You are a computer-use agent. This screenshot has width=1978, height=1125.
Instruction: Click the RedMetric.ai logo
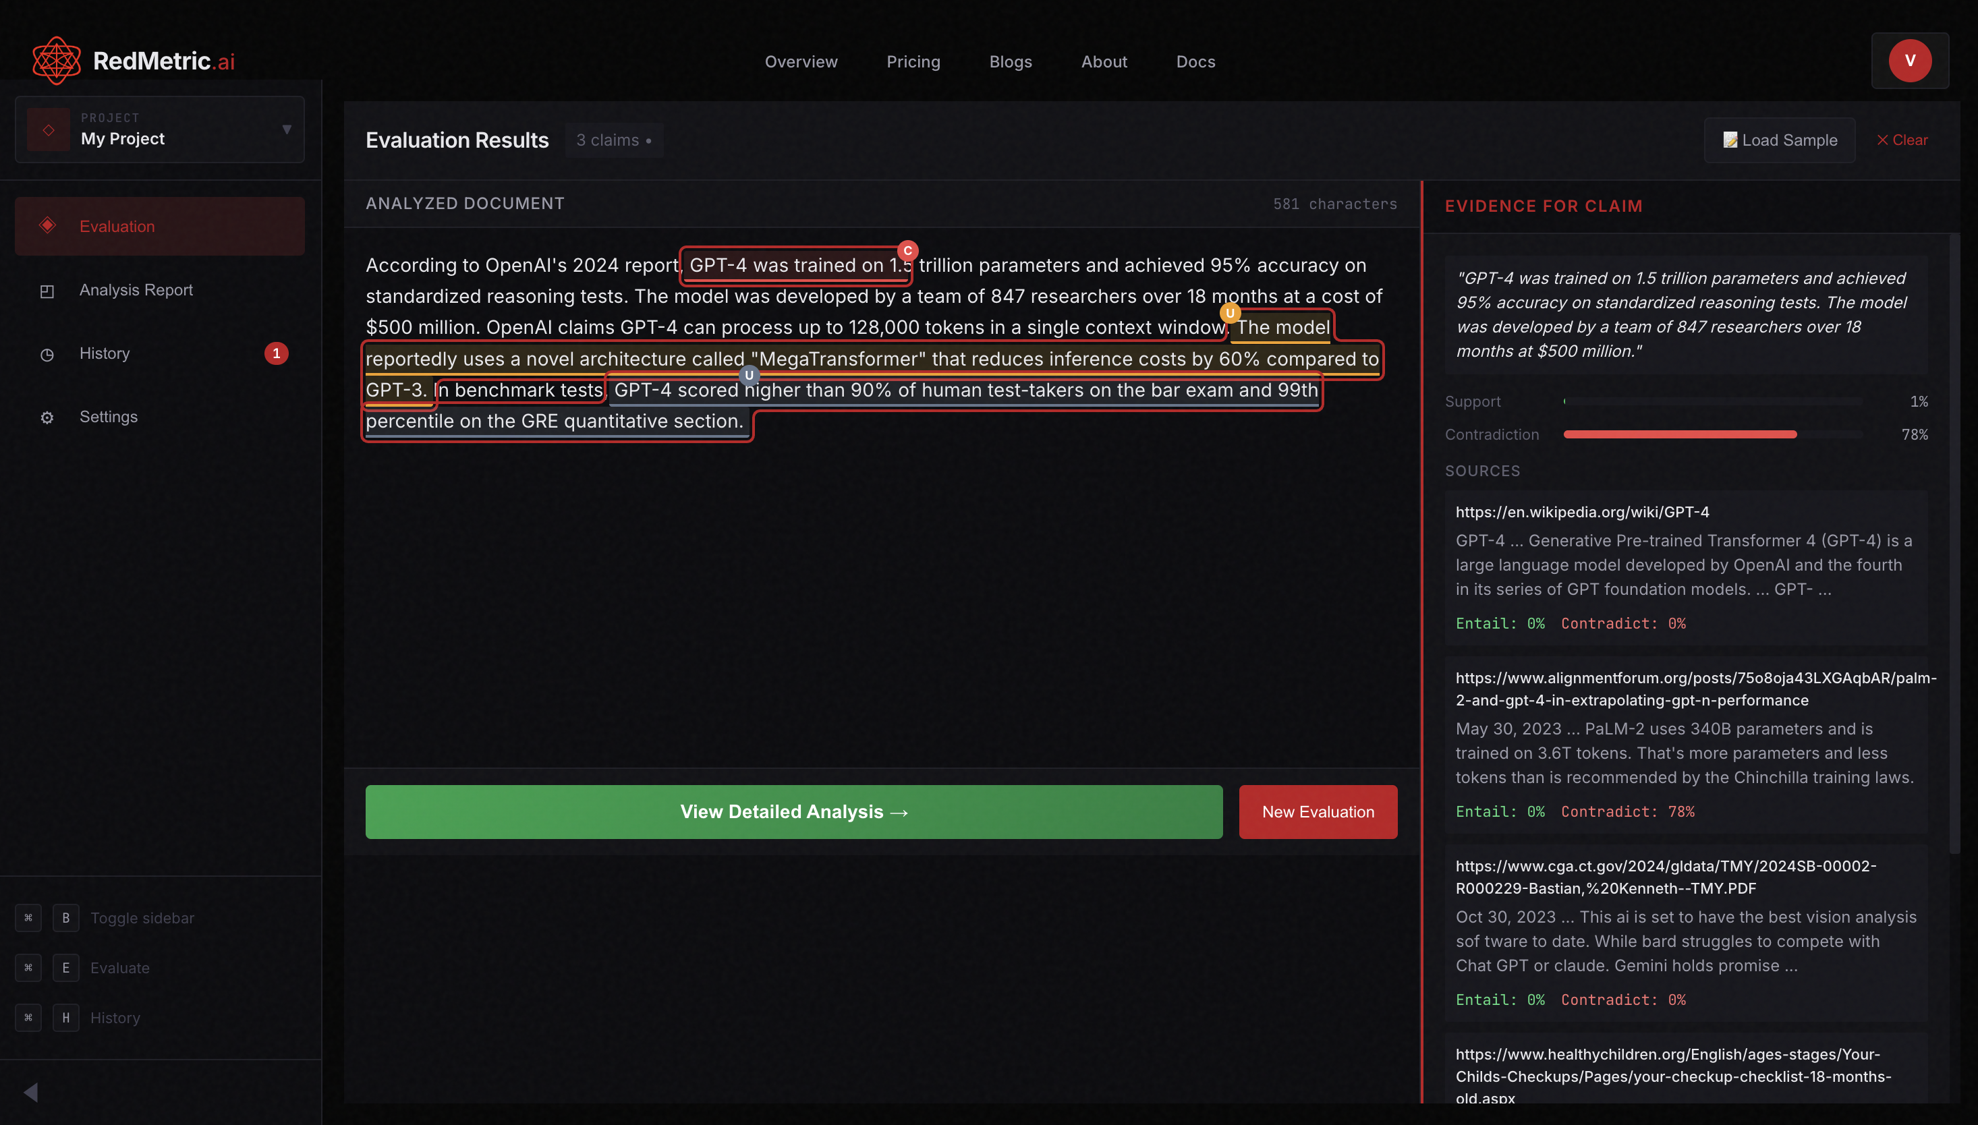(x=132, y=59)
